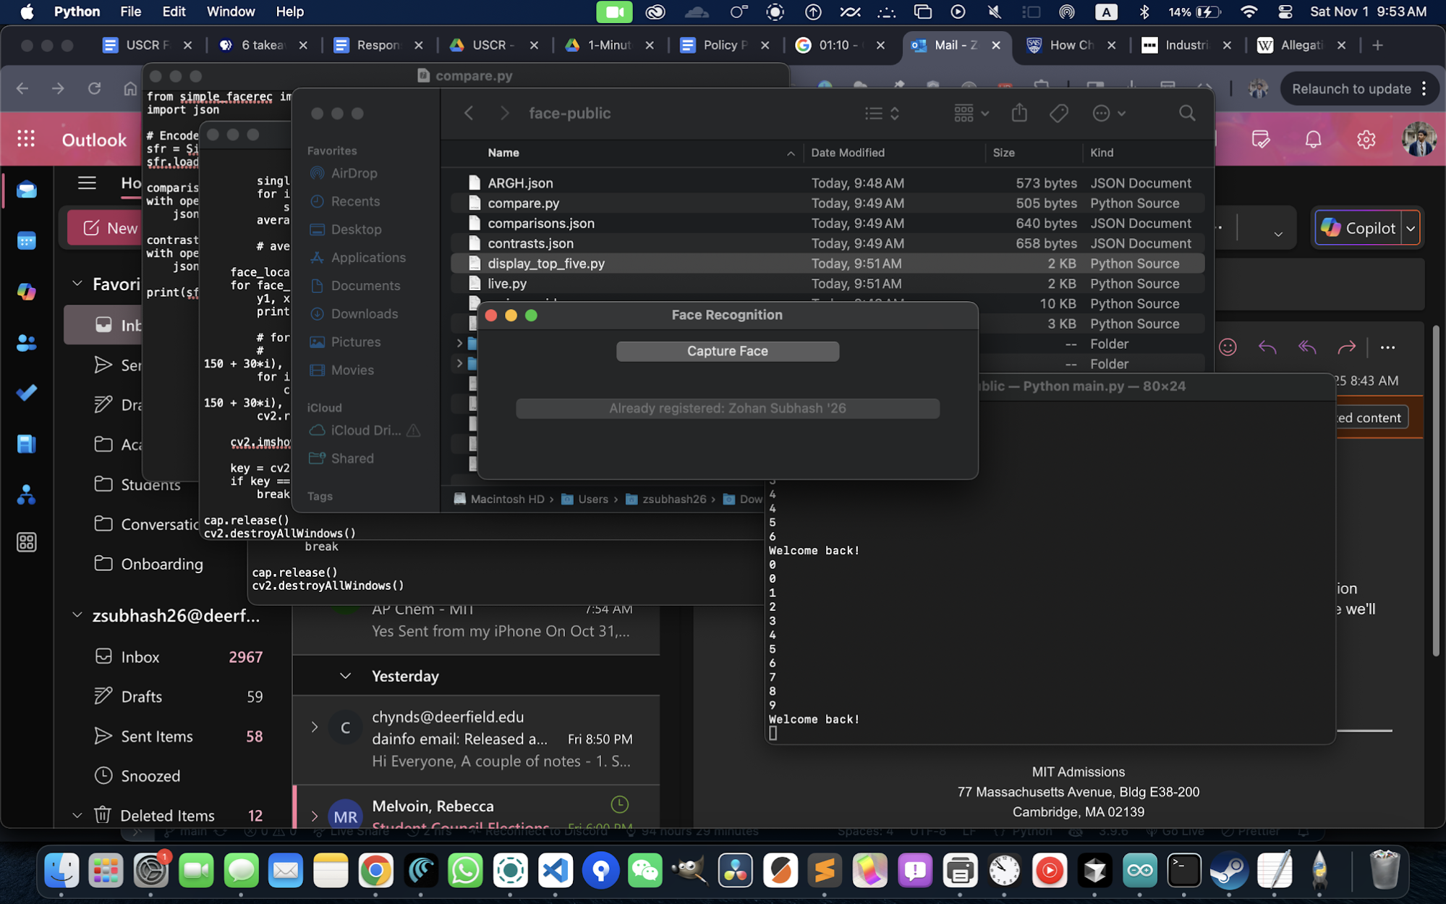Open Visual Studio Code from the Dock
1446x904 pixels.
556,870
